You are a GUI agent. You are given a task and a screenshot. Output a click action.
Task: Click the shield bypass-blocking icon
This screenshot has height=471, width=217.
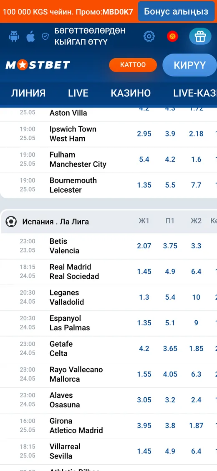[x=45, y=37]
